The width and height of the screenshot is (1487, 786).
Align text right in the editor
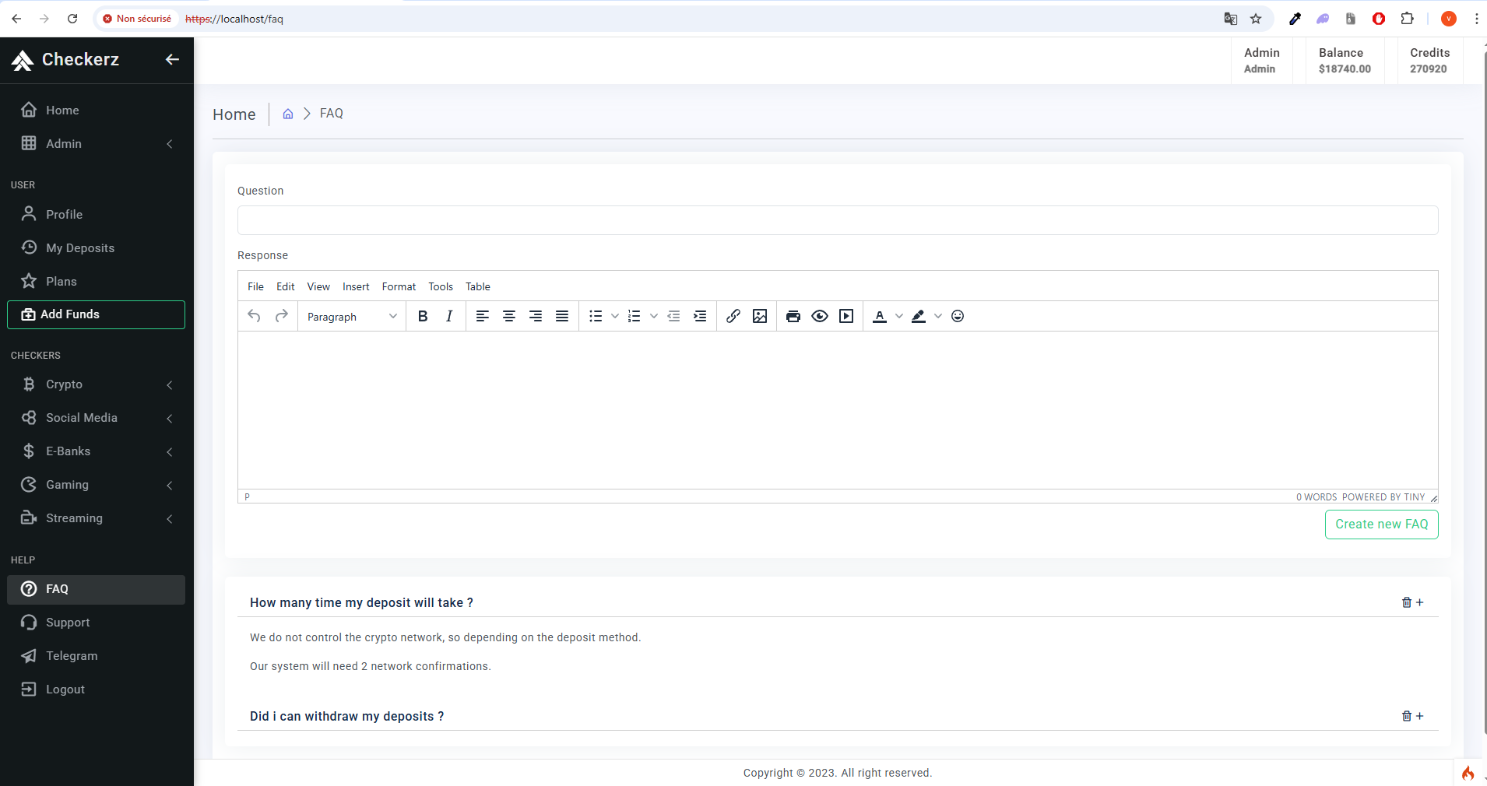click(x=536, y=316)
